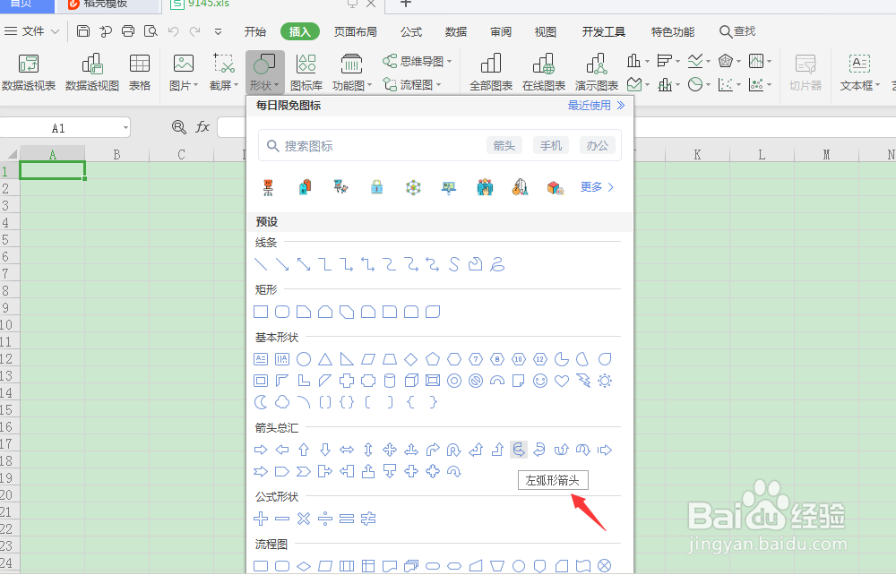Screen dimensions: 896x575
Task: Select the cloud shape
Action: (x=282, y=402)
